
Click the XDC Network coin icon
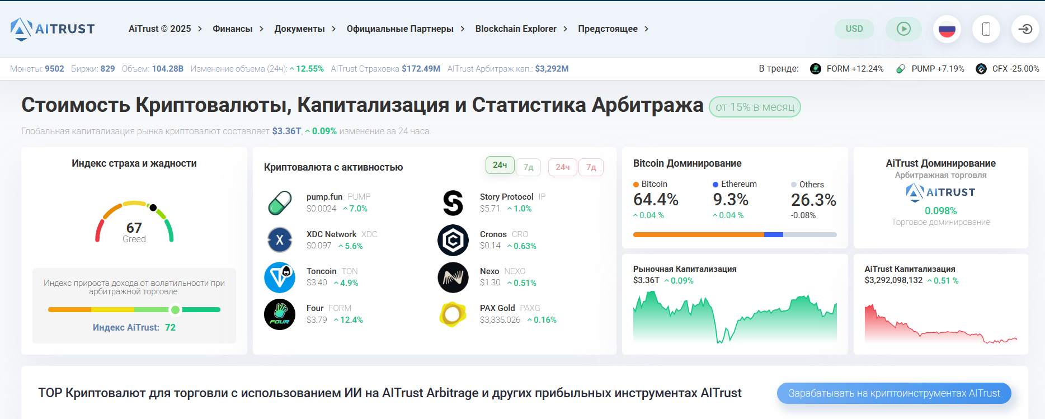280,241
